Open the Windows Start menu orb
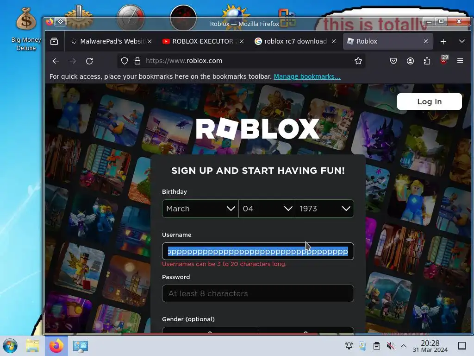This screenshot has width=474, height=356. [x=10, y=346]
